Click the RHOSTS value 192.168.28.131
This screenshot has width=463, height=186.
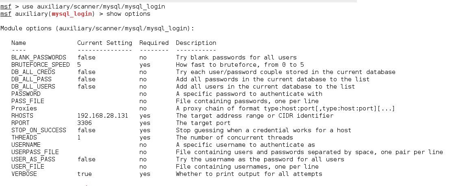coord(103,116)
